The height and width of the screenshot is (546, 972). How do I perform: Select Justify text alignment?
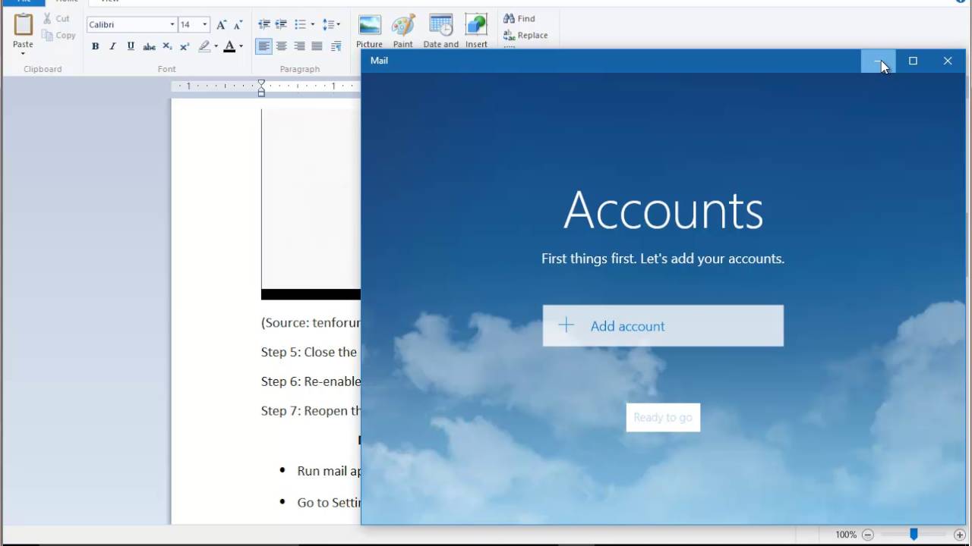(x=317, y=46)
